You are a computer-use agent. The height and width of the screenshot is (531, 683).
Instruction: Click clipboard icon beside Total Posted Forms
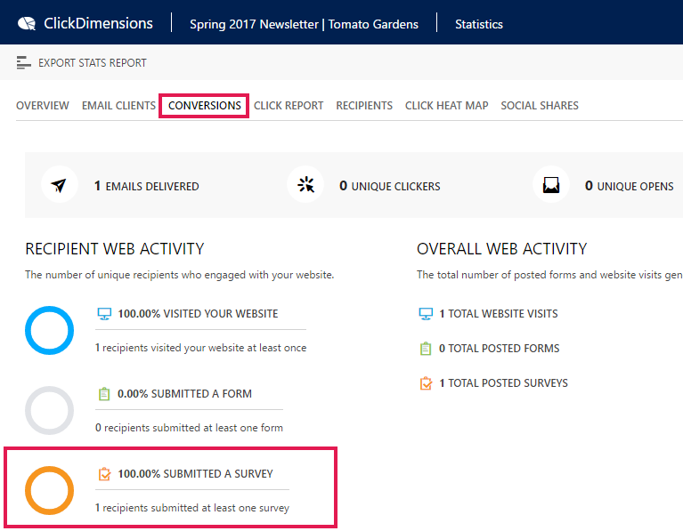click(x=426, y=348)
